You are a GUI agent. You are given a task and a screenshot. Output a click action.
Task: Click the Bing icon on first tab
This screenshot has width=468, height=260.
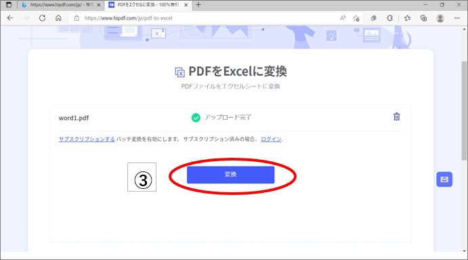(x=24, y=5)
